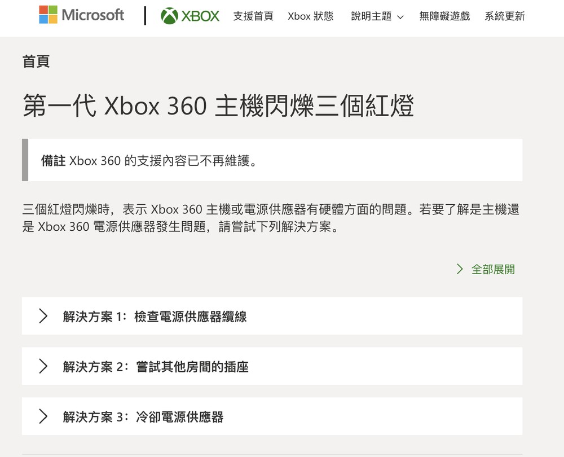The width and height of the screenshot is (564, 457).
Task: Click the page title heading
Action: [x=218, y=105]
